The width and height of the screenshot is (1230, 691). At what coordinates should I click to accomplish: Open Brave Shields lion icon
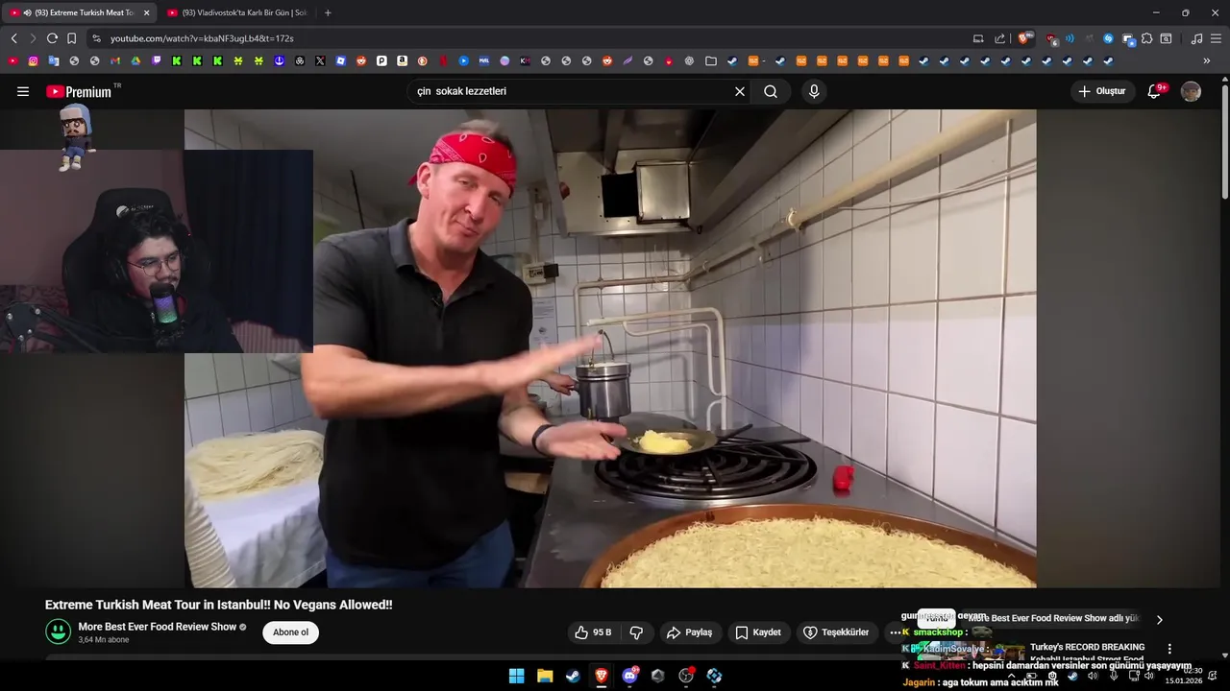1024,38
